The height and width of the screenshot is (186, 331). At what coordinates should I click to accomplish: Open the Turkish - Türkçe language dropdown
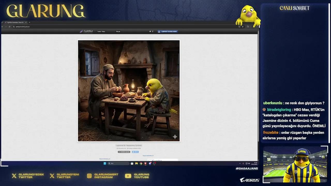point(102,31)
